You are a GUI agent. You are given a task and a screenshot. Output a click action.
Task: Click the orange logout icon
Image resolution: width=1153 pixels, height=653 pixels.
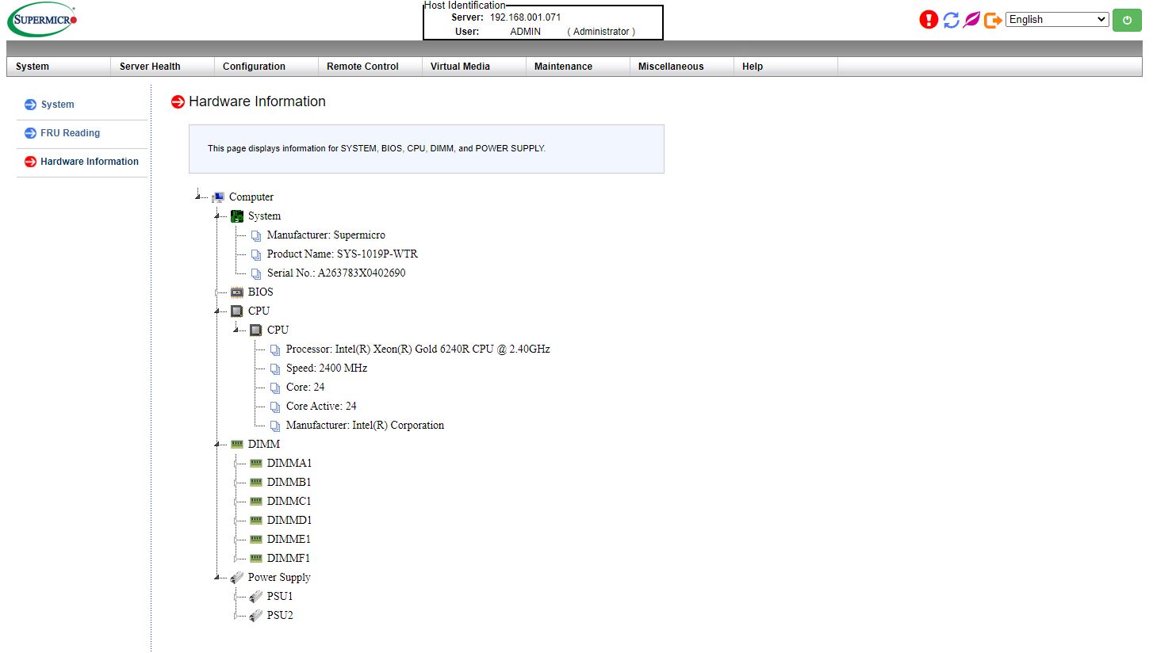pos(993,20)
